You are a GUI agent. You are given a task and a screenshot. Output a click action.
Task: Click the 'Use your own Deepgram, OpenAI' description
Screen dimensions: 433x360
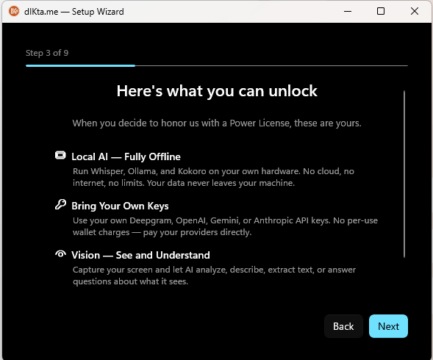coord(225,226)
